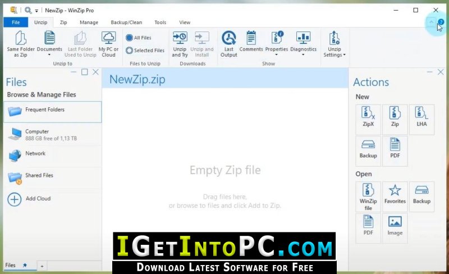Open Frequent Folders
Viewport: 449px width, 274px height.
point(53,112)
